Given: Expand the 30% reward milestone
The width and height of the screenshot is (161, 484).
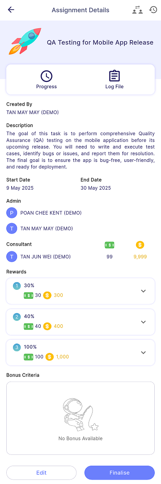Looking at the screenshot, I should pyautogui.click(x=80, y=291).
